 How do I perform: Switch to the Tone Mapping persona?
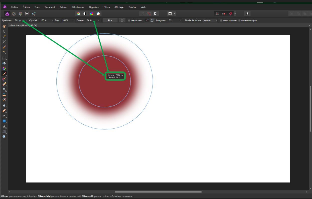(27, 14)
